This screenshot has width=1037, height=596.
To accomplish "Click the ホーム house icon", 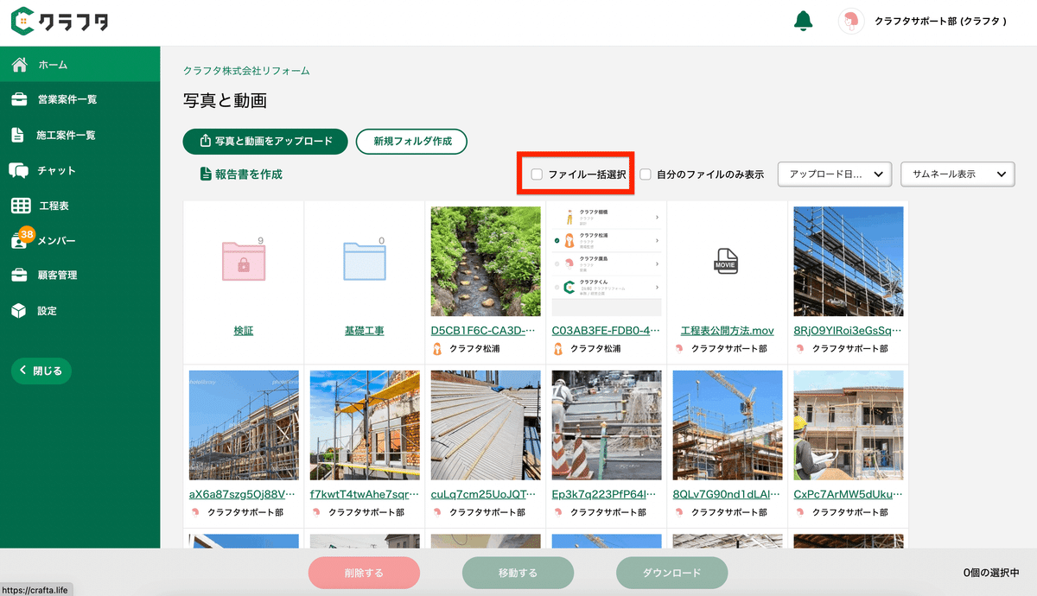I will (x=19, y=65).
